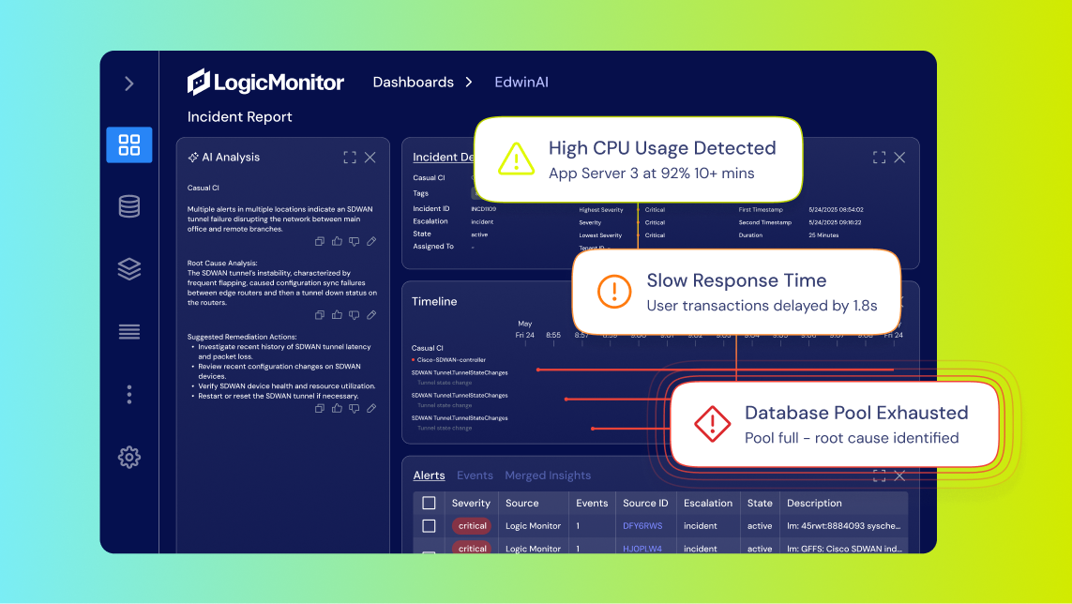The width and height of the screenshot is (1072, 604).
Task: Click the critical badge on HJOPLW4 row
Action: coord(472,548)
